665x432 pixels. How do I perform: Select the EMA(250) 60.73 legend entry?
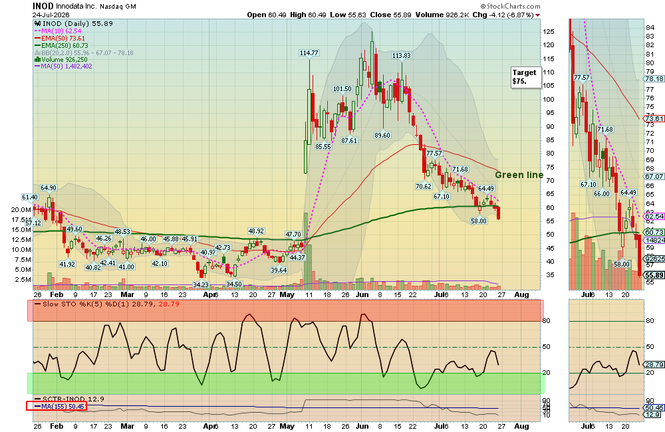click(61, 45)
